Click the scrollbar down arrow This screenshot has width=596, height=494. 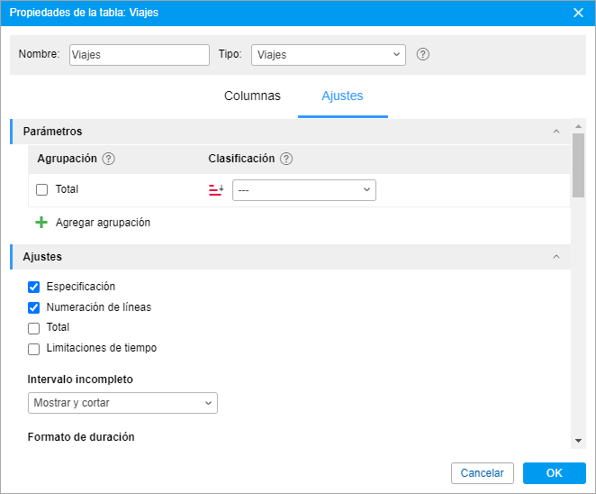click(x=578, y=441)
